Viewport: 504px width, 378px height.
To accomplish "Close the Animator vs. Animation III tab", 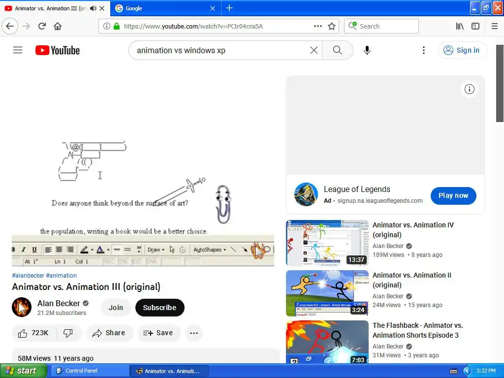I will [102, 8].
